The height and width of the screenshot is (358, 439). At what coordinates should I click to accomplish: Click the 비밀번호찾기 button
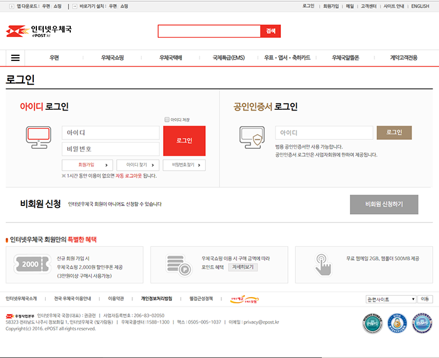pyautogui.click(x=184, y=165)
